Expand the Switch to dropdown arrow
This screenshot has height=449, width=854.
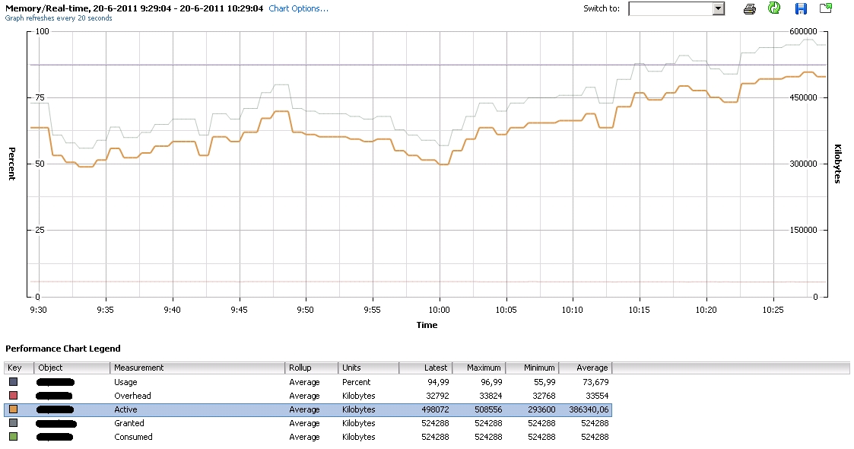click(718, 8)
